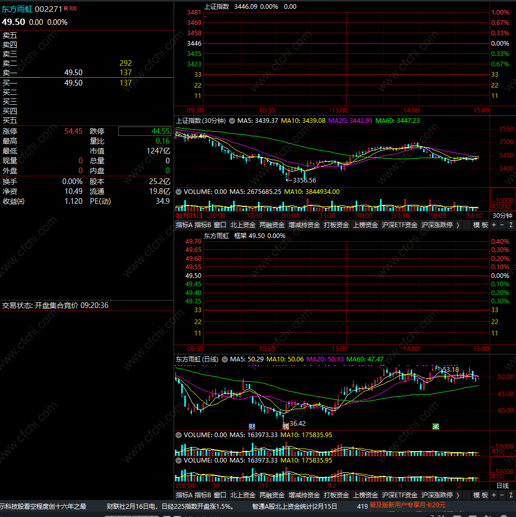Click the 2021年 marker on daily time axis

(x=186, y=486)
